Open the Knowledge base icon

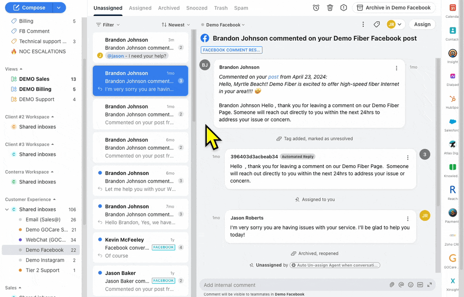pyautogui.click(x=452, y=167)
